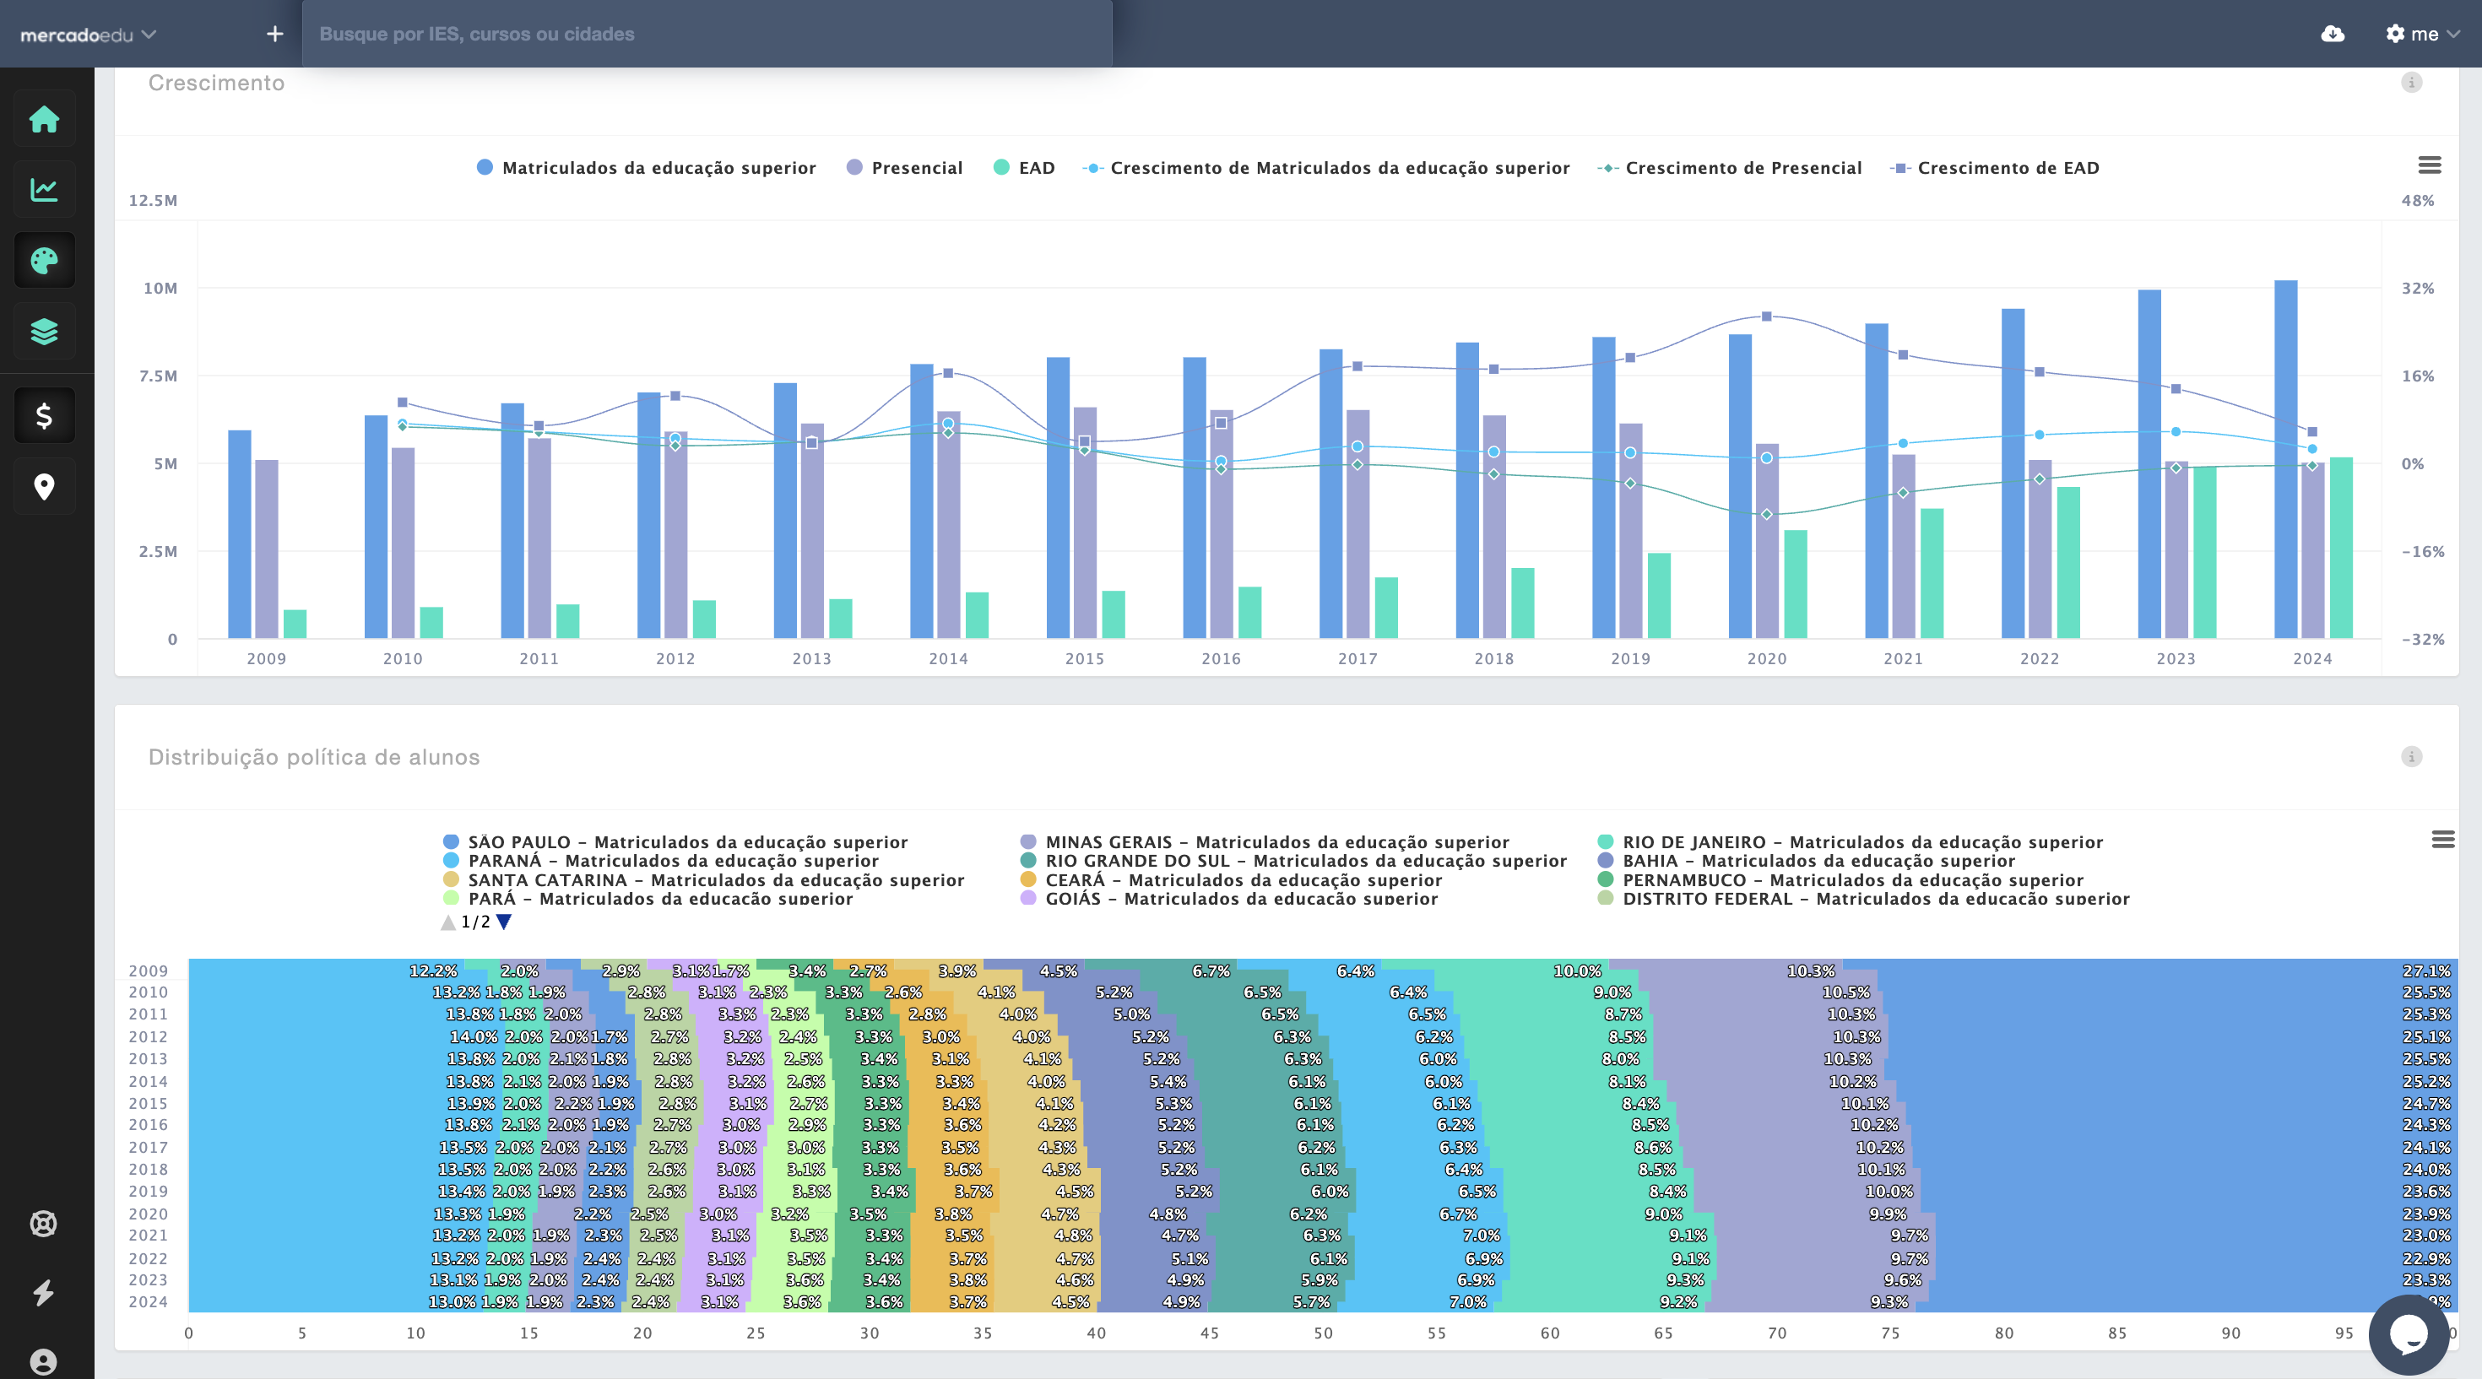Toggle EAD legend series
Image resolution: width=2482 pixels, height=1379 pixels.
click(1024, 168)
